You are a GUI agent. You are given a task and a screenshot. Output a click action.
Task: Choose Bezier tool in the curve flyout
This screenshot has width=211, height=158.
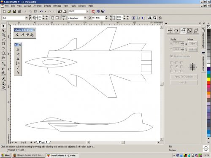(x=18, y=54)
